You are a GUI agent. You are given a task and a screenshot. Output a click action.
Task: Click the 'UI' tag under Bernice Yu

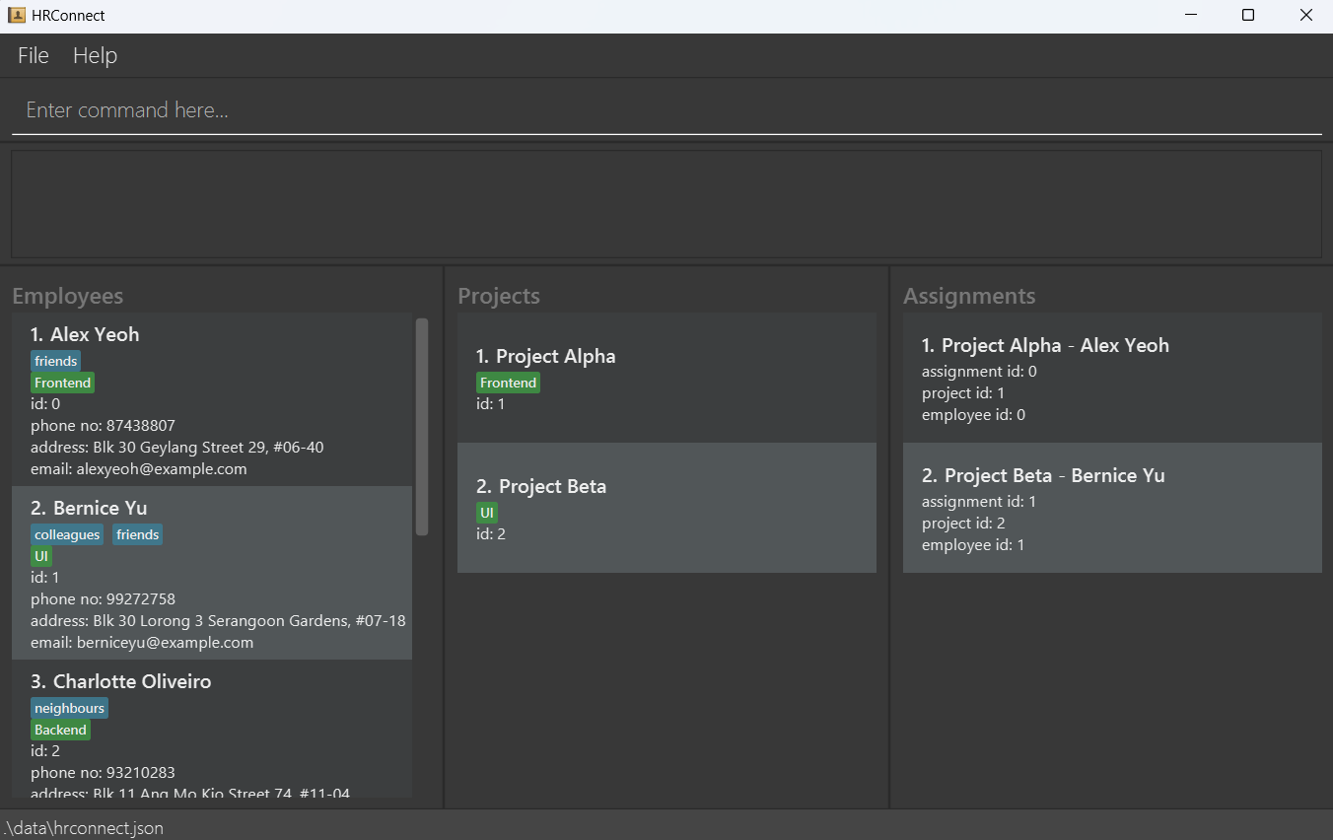(41, 556)
